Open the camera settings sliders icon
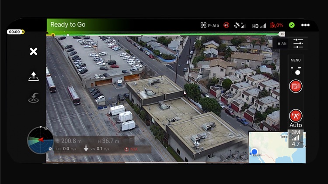Viewport: 328px width, 184px height. coord(298,44)
